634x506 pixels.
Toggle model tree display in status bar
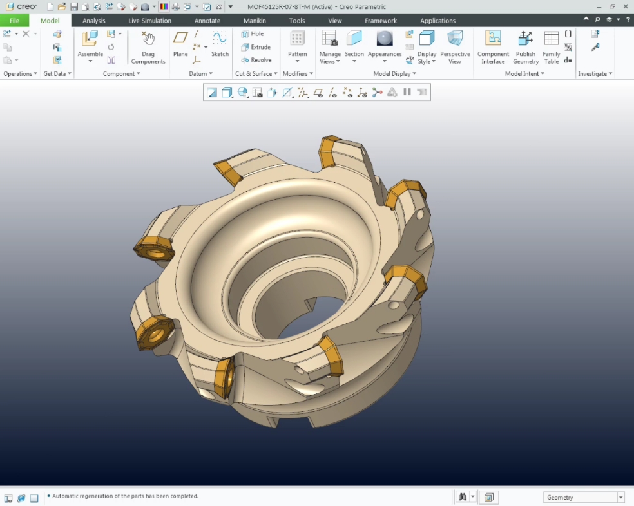tap(8, 498)
